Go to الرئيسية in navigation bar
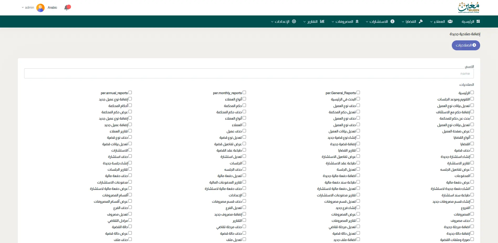 coord(468,21)
